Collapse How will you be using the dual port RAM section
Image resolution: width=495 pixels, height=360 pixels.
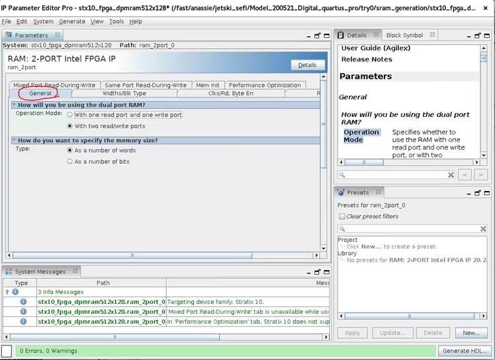click(14, 104)
